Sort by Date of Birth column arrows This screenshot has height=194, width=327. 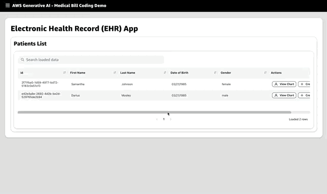coord(215,72)
